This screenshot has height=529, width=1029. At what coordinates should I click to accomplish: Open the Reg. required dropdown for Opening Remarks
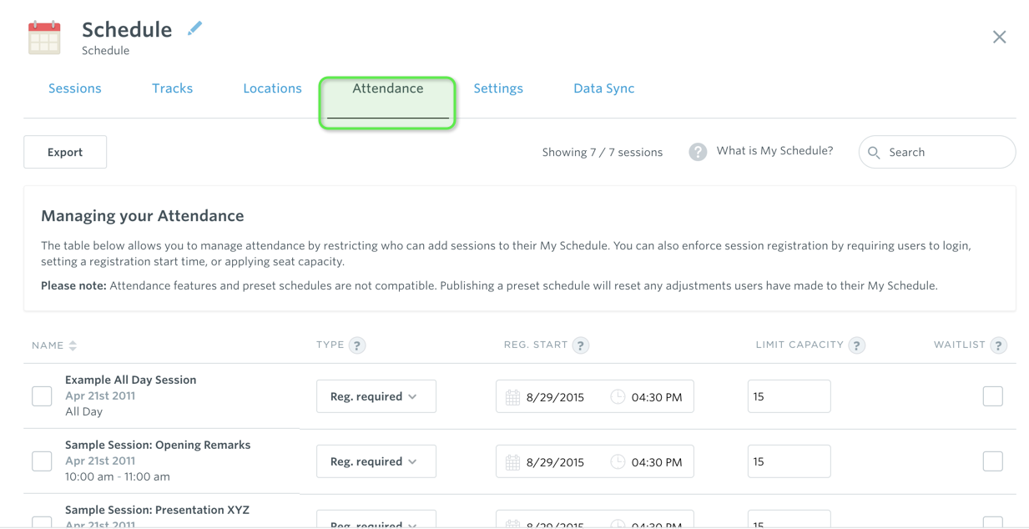(376, 461)
